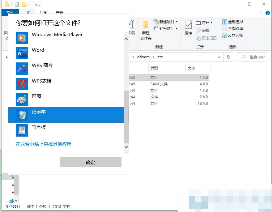Open Explorer help question mark
Viewport: 272px width, 212px height.
click(268, 13)
